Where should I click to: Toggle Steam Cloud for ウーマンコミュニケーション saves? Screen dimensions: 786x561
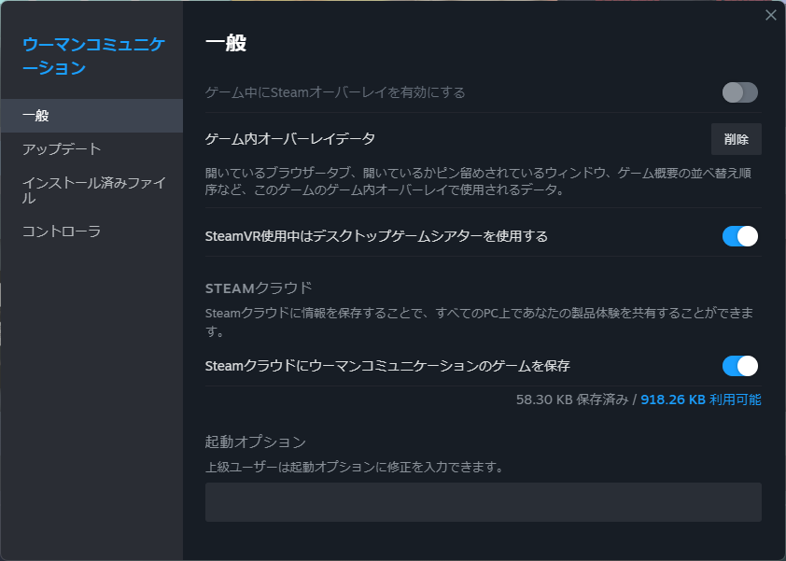[x=738, y=366]
